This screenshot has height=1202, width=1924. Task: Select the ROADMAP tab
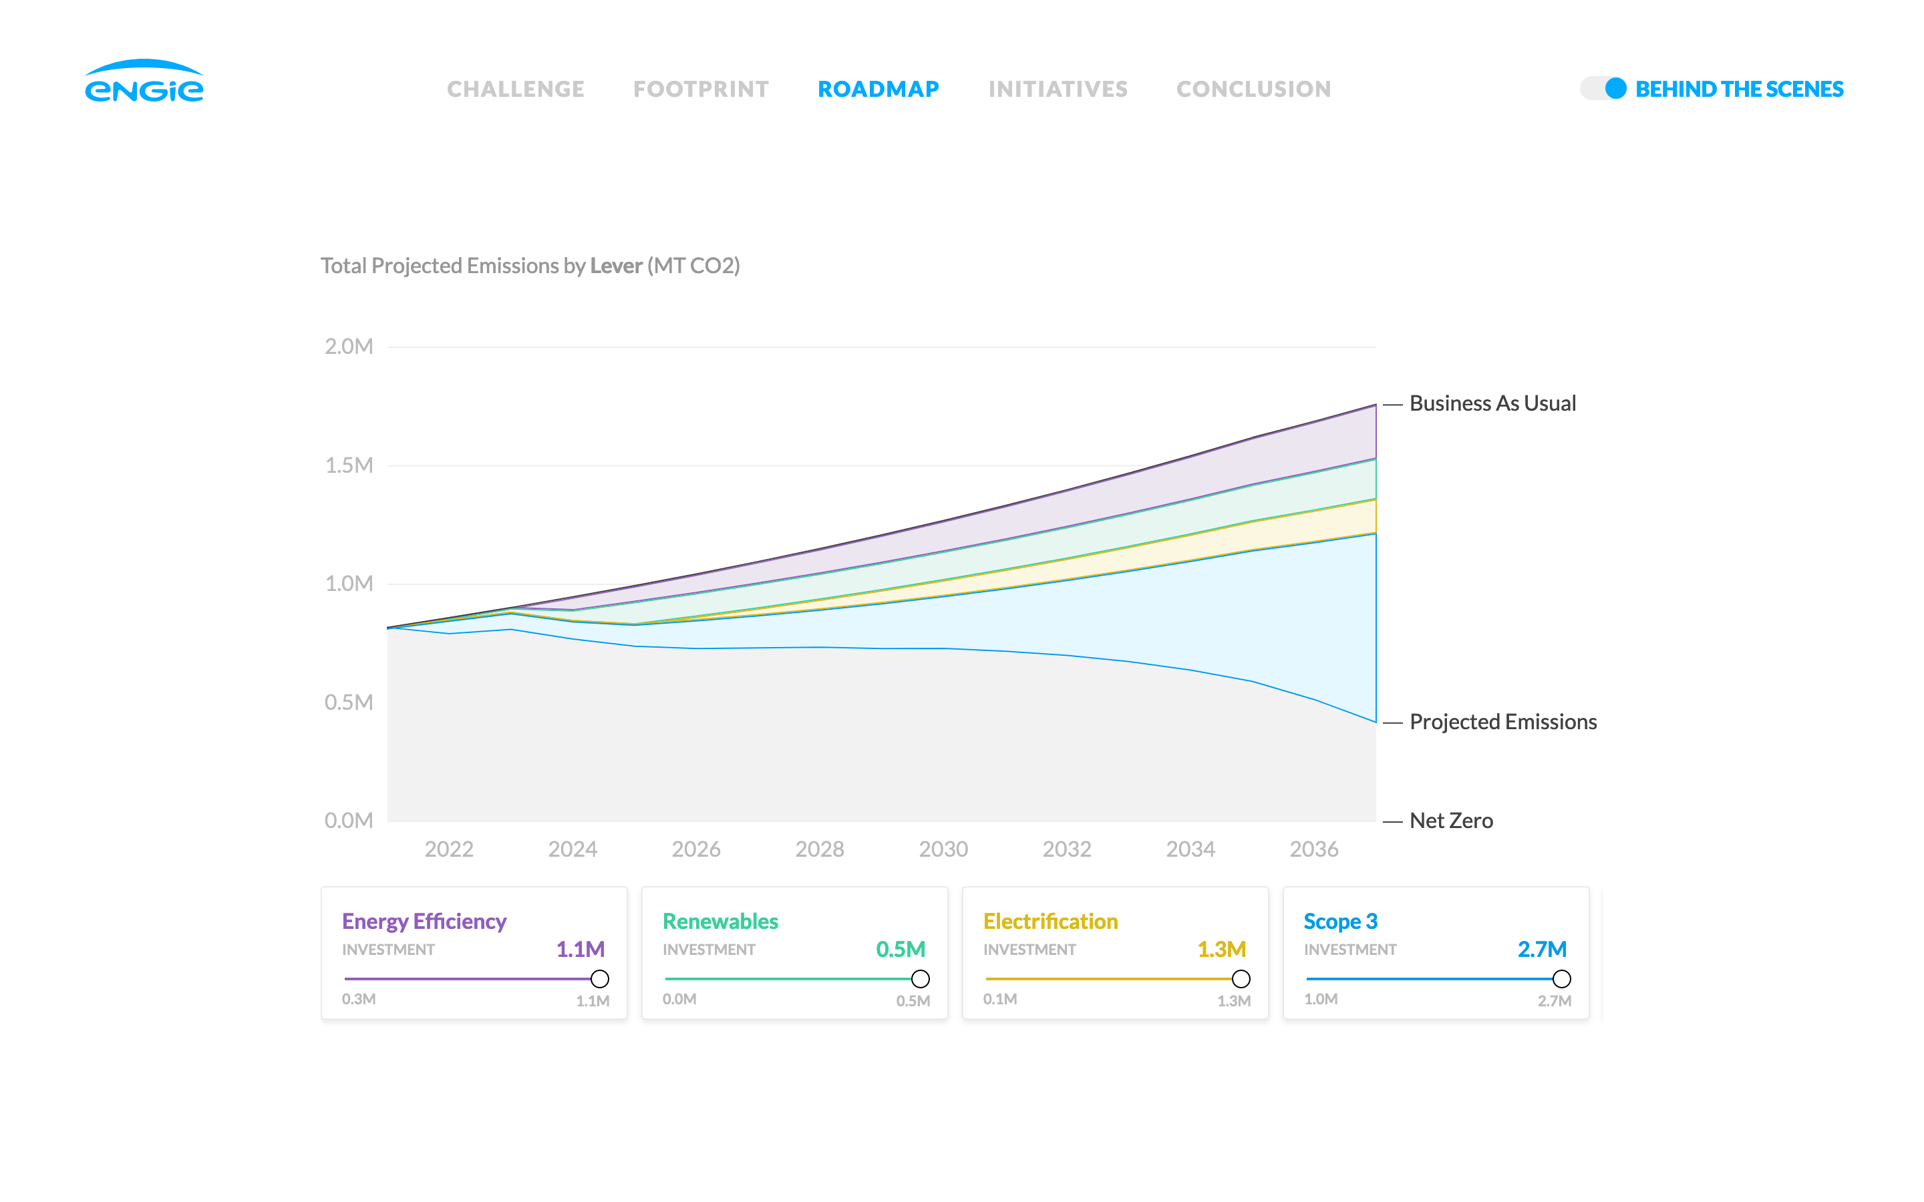[878, 88]
